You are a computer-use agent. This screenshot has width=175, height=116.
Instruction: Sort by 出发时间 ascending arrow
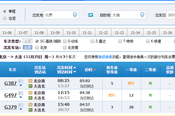pyautogui.click(x=75, y=68)
